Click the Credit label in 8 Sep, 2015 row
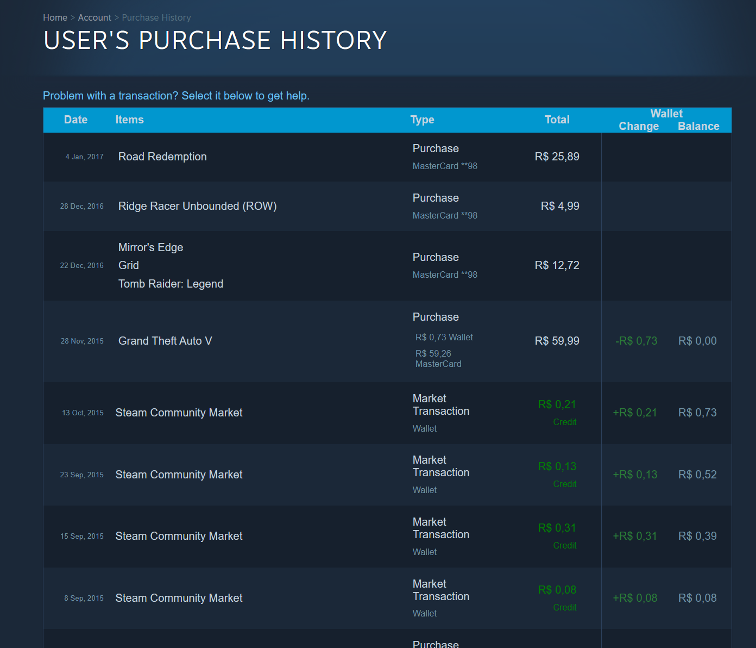 point(565,607)
